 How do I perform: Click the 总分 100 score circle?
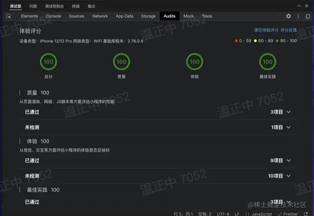[x=48, y=62]
